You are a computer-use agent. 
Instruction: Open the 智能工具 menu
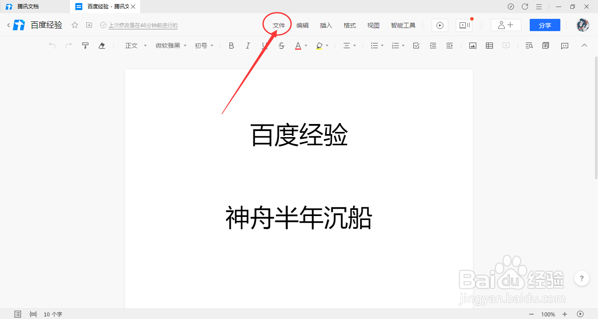[x=403, y=25]
